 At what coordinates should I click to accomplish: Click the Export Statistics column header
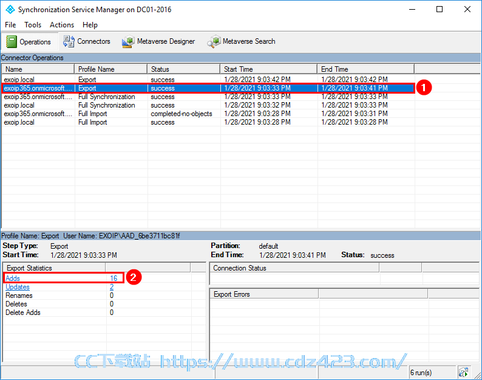tap(54, 268)
